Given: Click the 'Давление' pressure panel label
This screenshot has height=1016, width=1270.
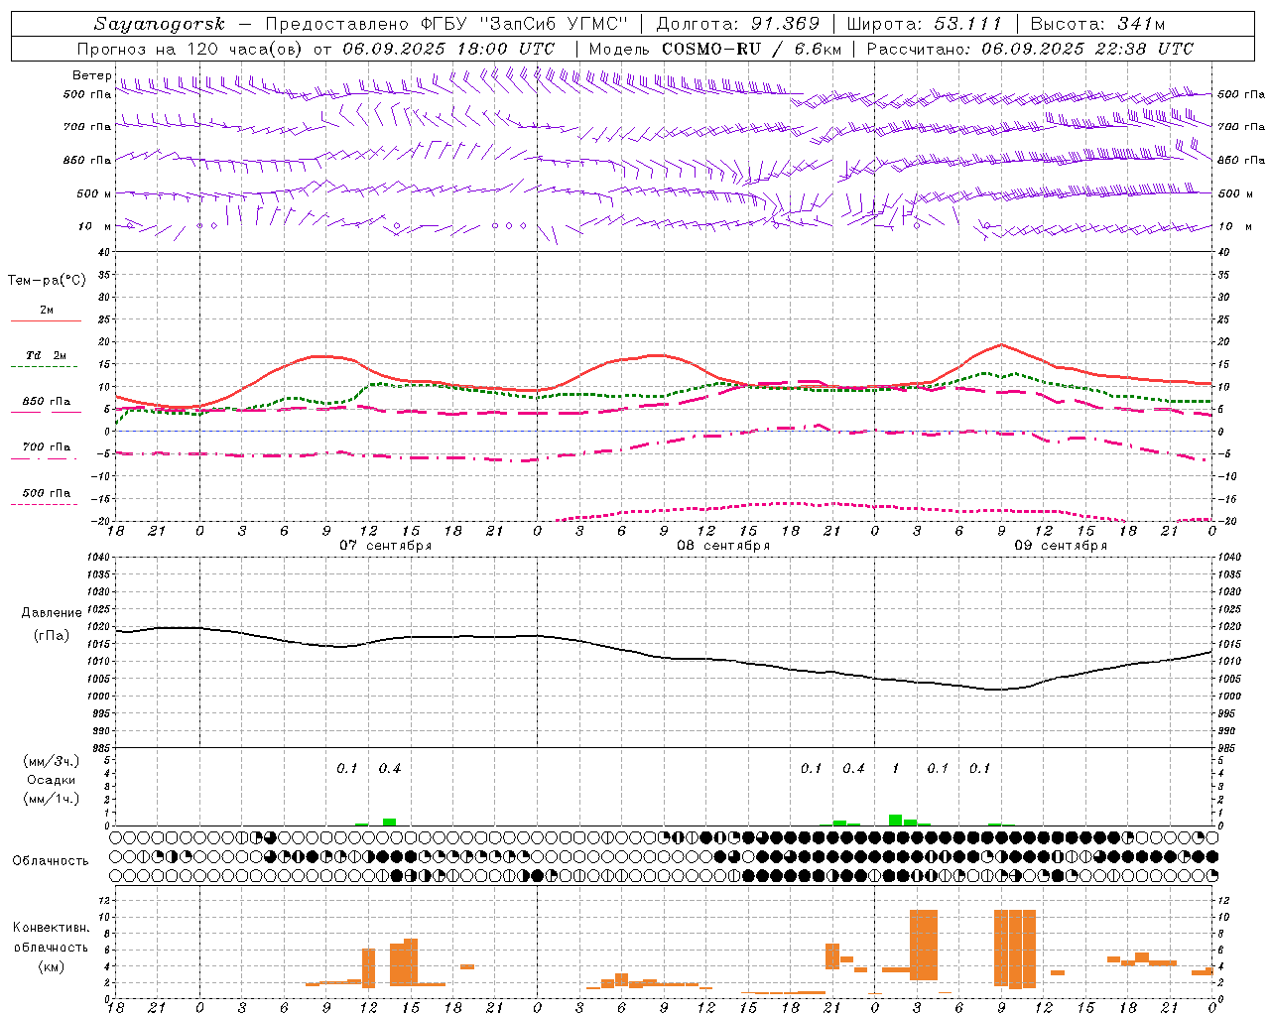Looking at the screenshot, I should (x=53, y=613).
